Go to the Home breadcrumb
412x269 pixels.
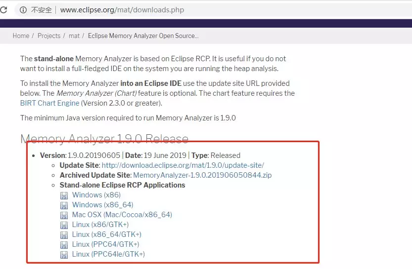[x=21, y=36]
